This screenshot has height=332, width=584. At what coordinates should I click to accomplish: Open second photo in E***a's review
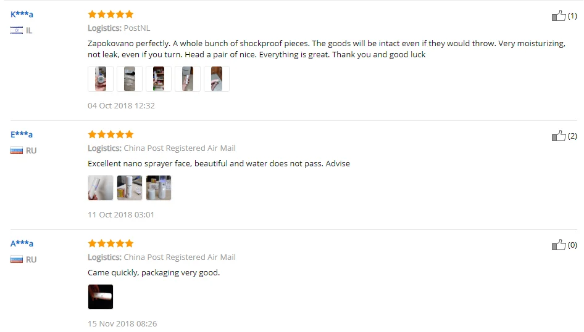point(130,188)
